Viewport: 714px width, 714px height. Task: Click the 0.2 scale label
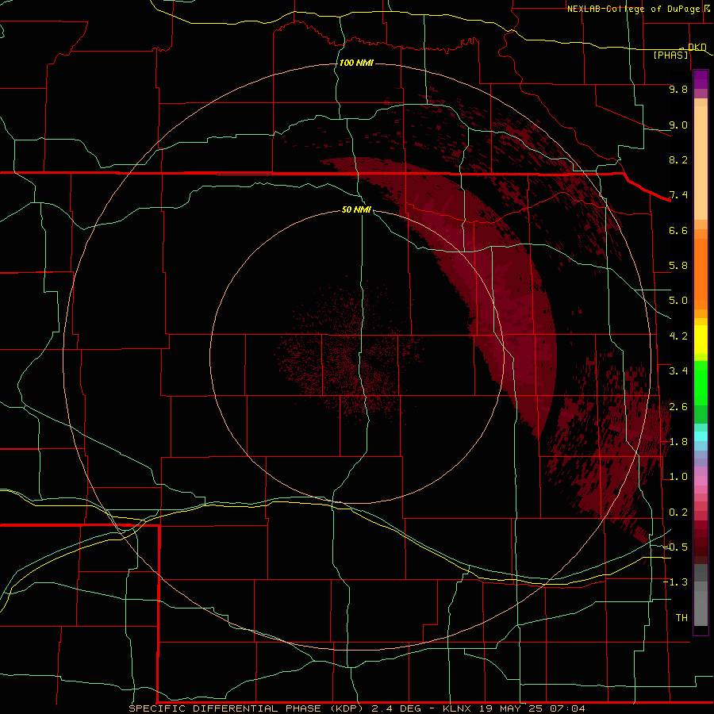(x=678, y=512)
